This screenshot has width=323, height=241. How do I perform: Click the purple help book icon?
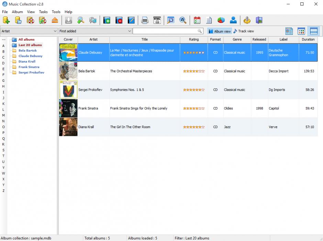click(259, 20)
